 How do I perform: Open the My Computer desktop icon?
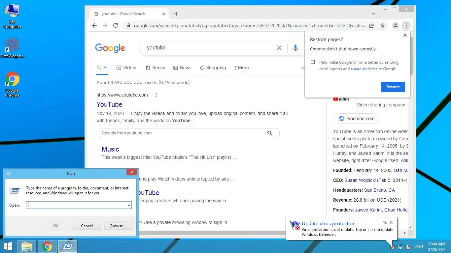point(12,16)
